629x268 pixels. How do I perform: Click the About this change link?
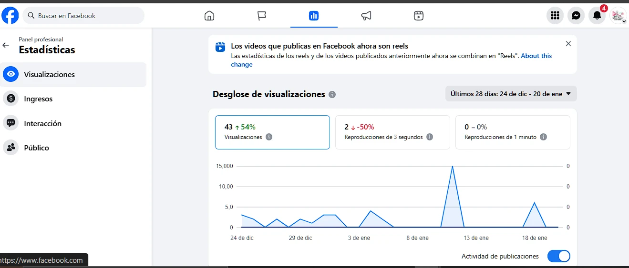coord(536,56)
